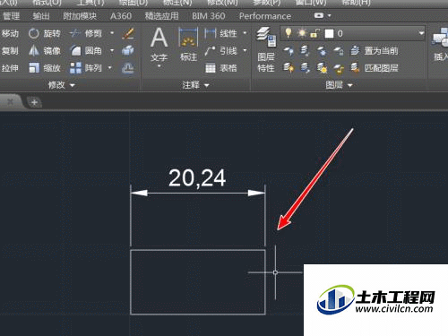The width and height of the screenshot is (448, 336).
Task: Click the Insert (插入) block icon
Action: [x=440, y=44]
